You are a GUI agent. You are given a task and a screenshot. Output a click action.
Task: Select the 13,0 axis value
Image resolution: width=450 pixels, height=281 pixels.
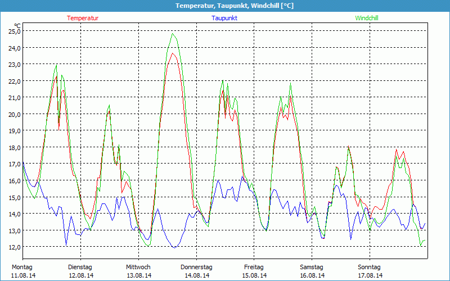[15, 230]
